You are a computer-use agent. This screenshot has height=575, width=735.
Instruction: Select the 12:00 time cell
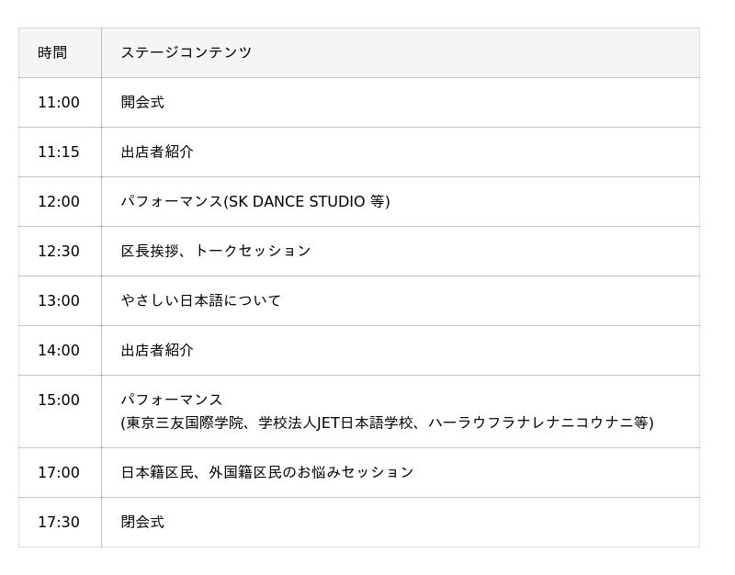point(59,202)
